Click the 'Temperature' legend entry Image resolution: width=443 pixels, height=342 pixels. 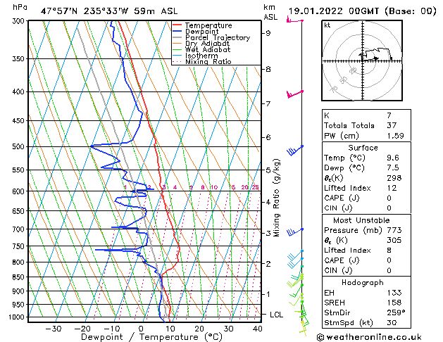tap(208, 25)
